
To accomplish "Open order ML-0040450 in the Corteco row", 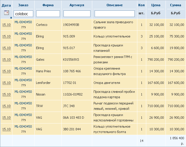I will tap(23, 22).
